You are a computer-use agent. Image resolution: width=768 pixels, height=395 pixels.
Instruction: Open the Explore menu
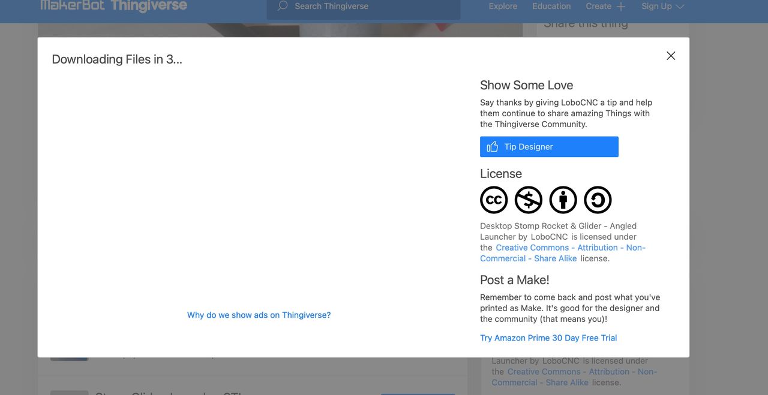pyautogui.click(x=502, y=6)
